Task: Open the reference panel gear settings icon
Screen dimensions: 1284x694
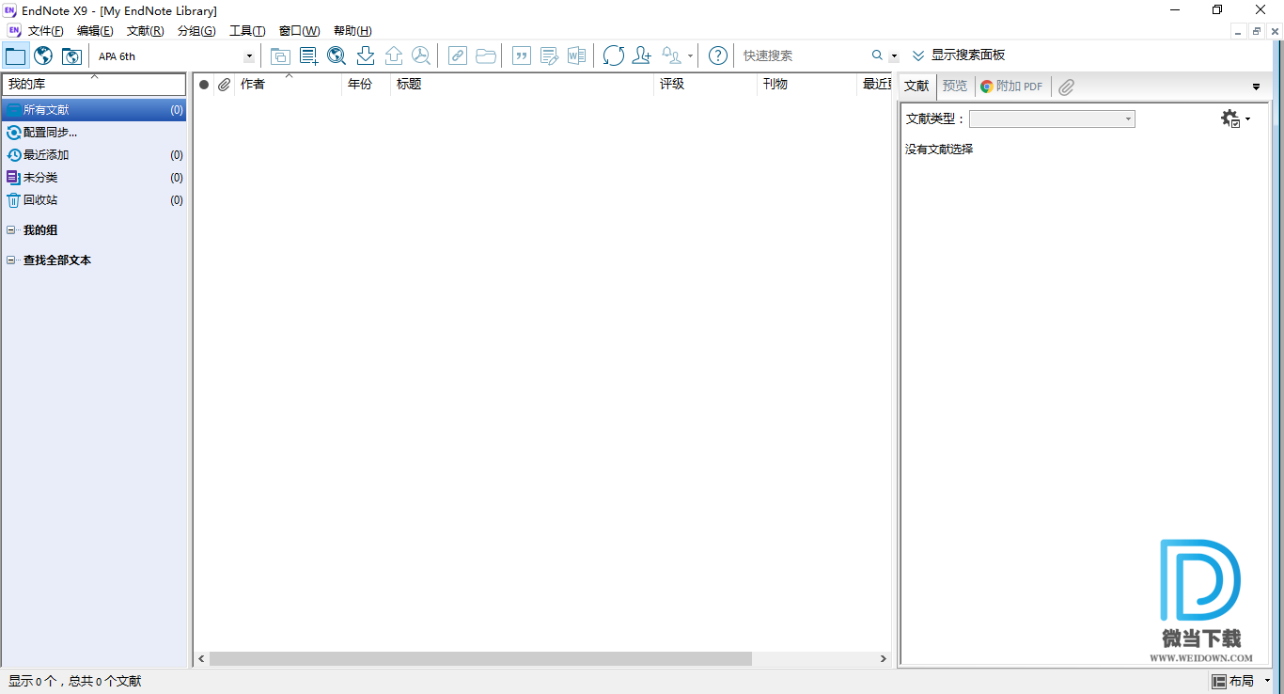Action: [1230, 118]
